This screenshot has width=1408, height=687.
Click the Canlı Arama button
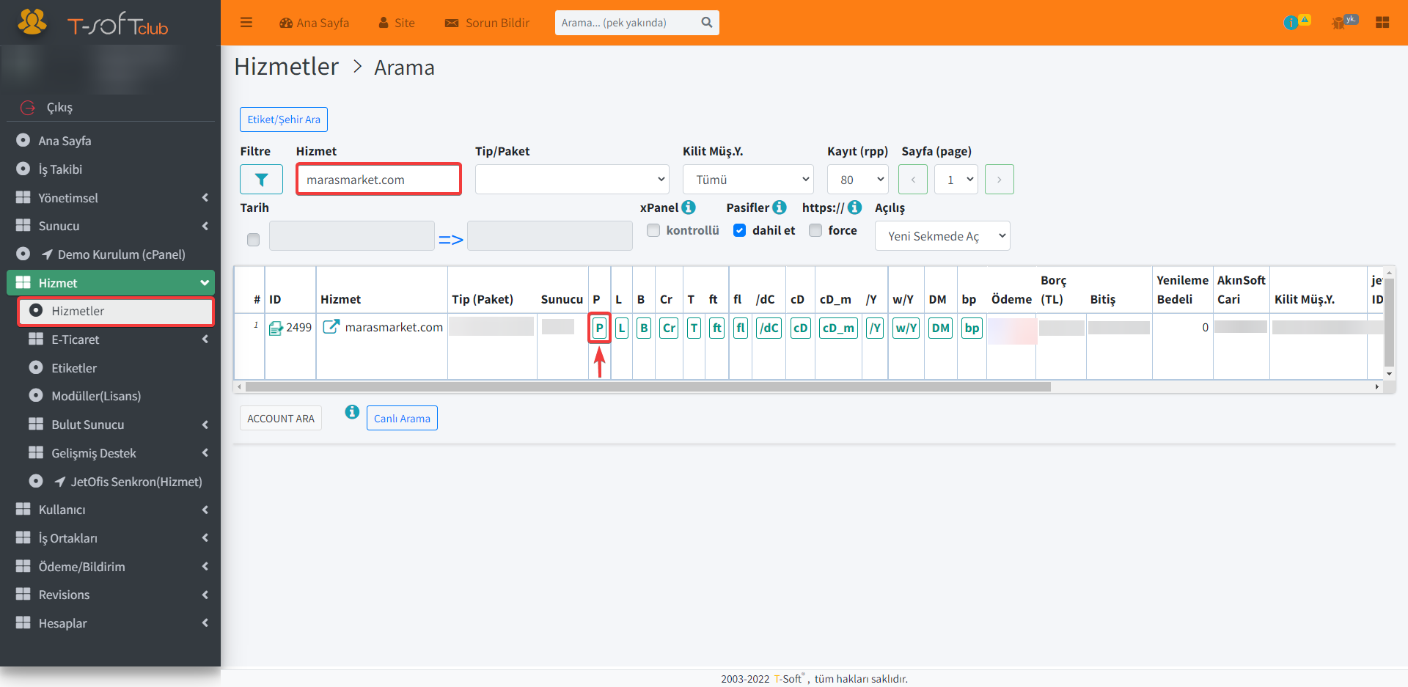(x=402, y=418)
